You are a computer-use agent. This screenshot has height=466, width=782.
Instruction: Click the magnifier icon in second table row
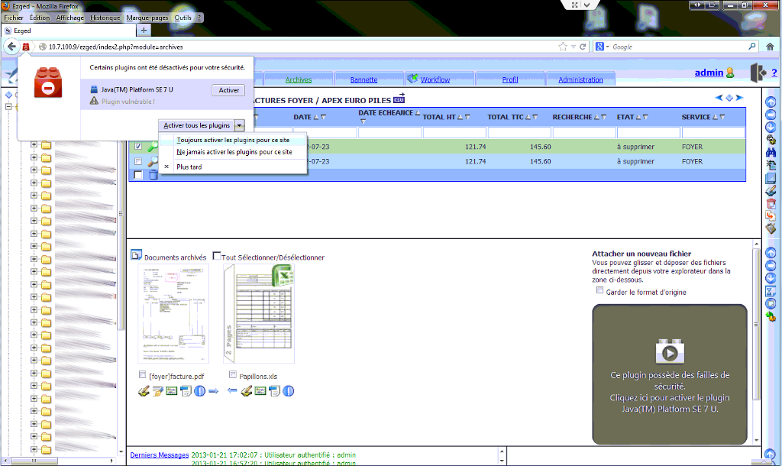click(x=153, y=161)
